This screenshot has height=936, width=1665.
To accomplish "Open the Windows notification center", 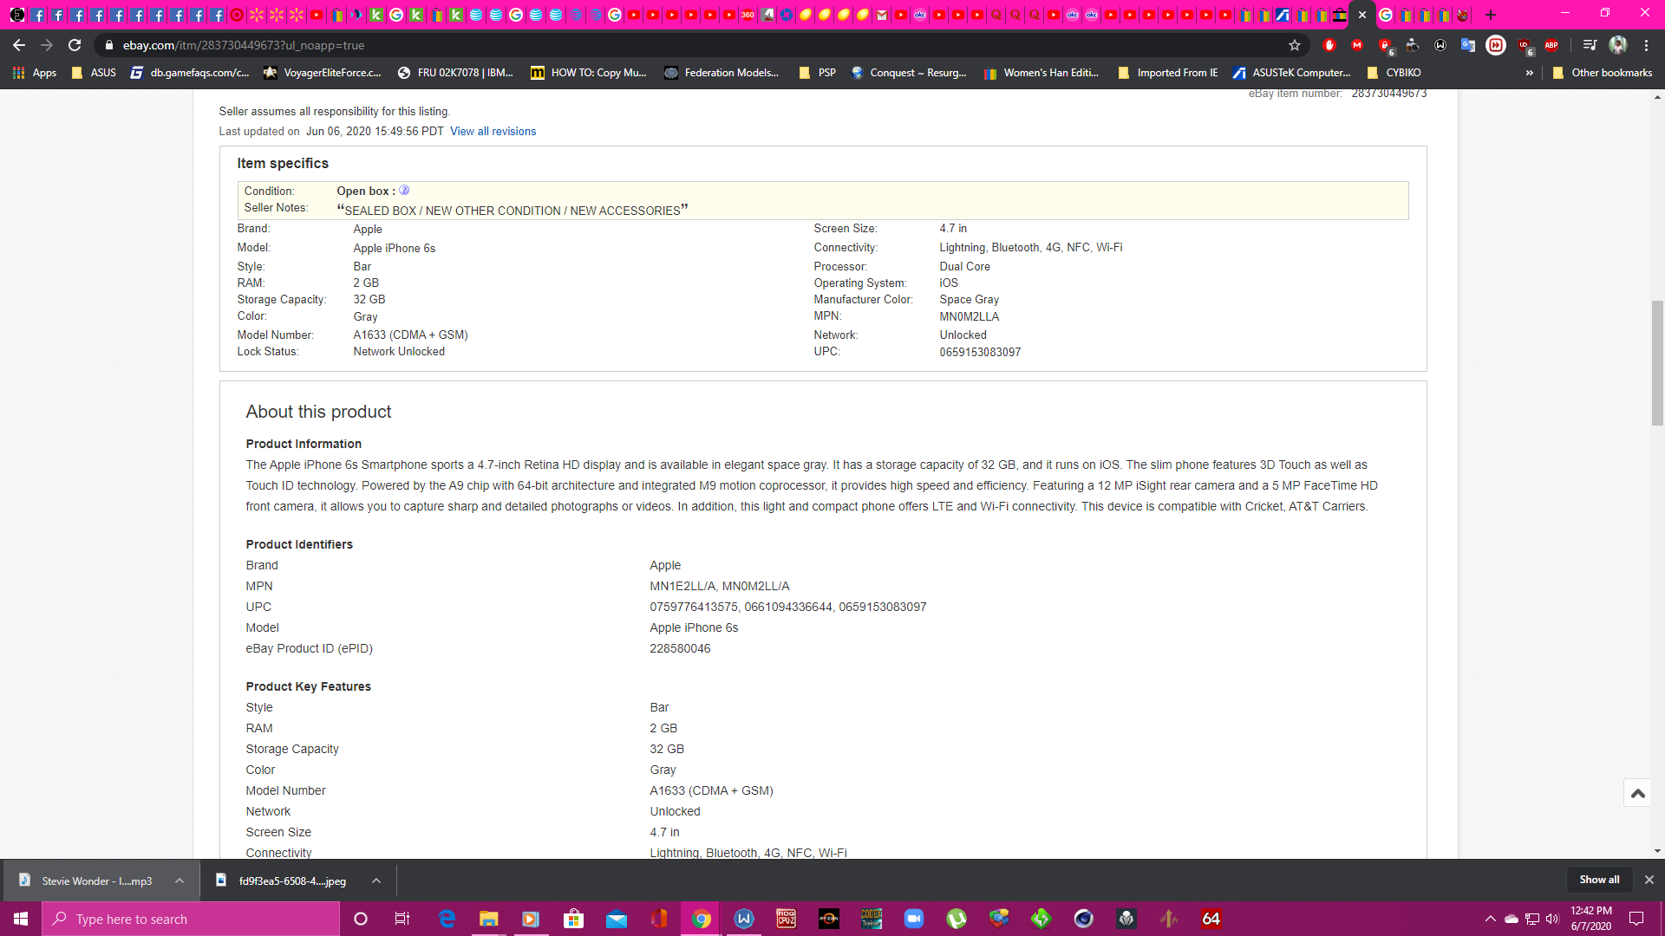I will tap(1636, 919).
